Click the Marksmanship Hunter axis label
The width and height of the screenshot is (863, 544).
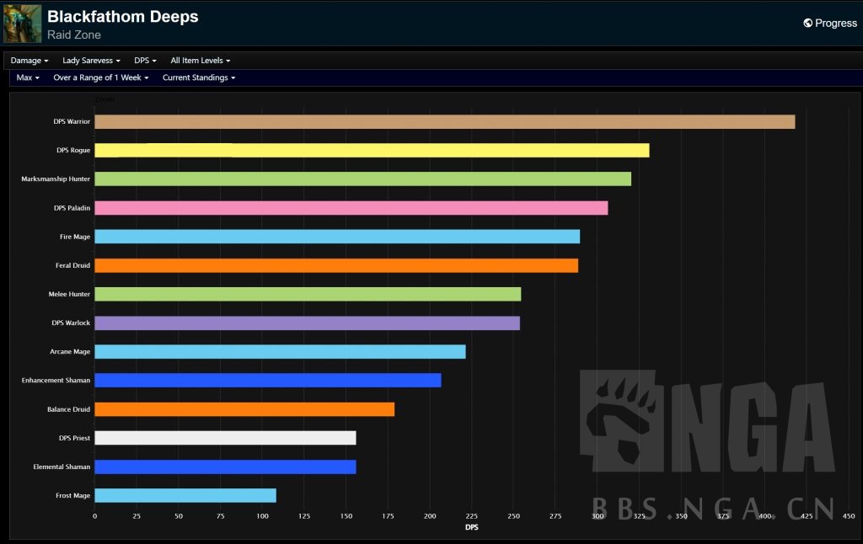56,179
